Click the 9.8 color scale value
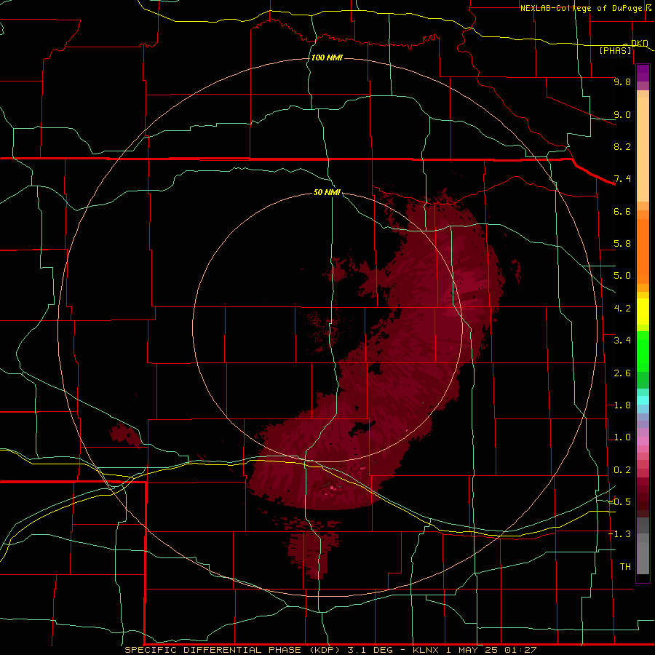The width and height of the screenshot is (655, 655). pyautogui.click(x=622, y=82)
